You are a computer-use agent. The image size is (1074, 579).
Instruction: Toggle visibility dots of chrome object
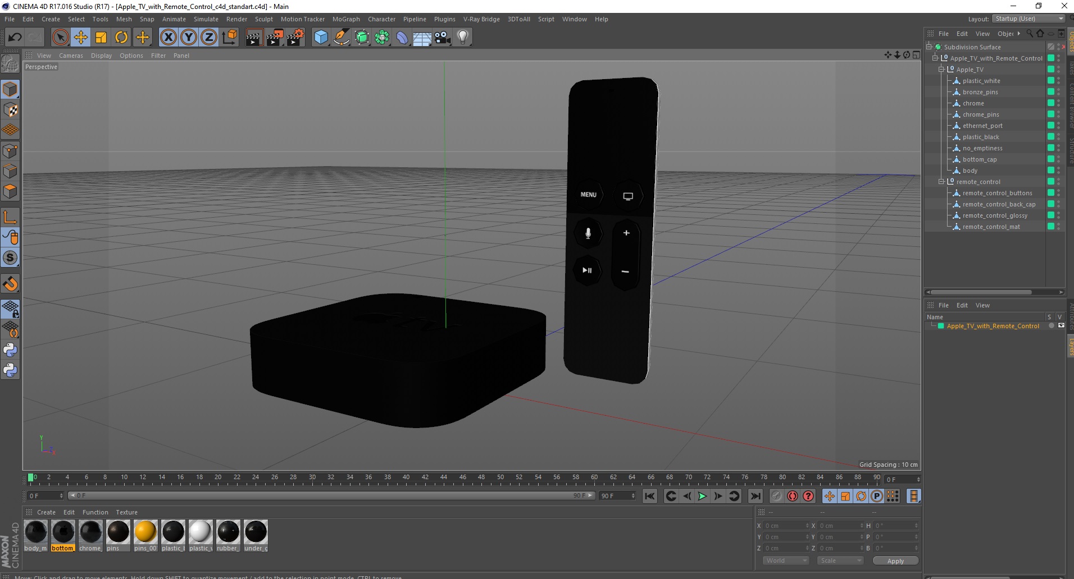[x=1059, y=103]
